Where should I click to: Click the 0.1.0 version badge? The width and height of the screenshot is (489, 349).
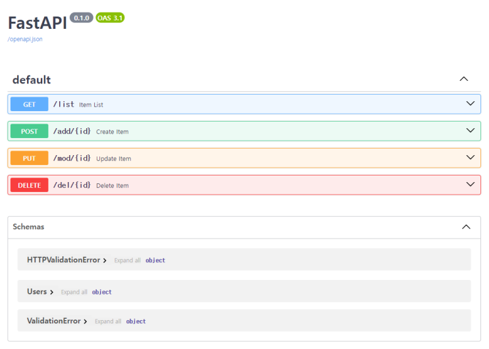point(82,18)
